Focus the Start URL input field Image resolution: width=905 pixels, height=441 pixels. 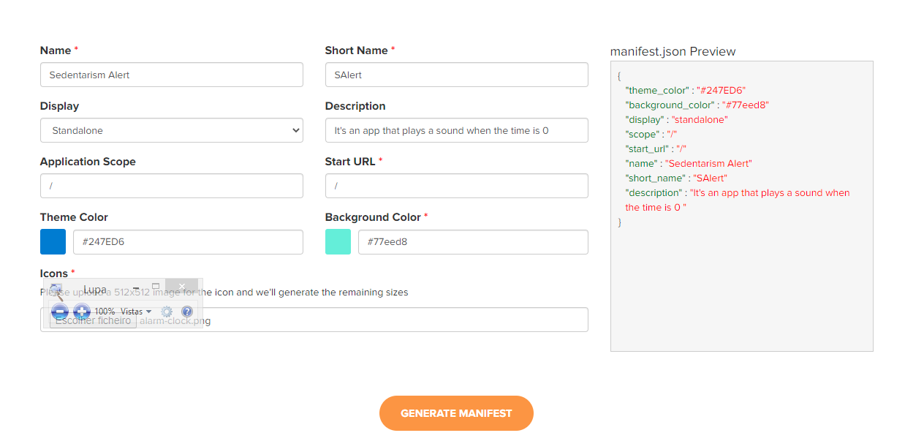click(457, 186)
